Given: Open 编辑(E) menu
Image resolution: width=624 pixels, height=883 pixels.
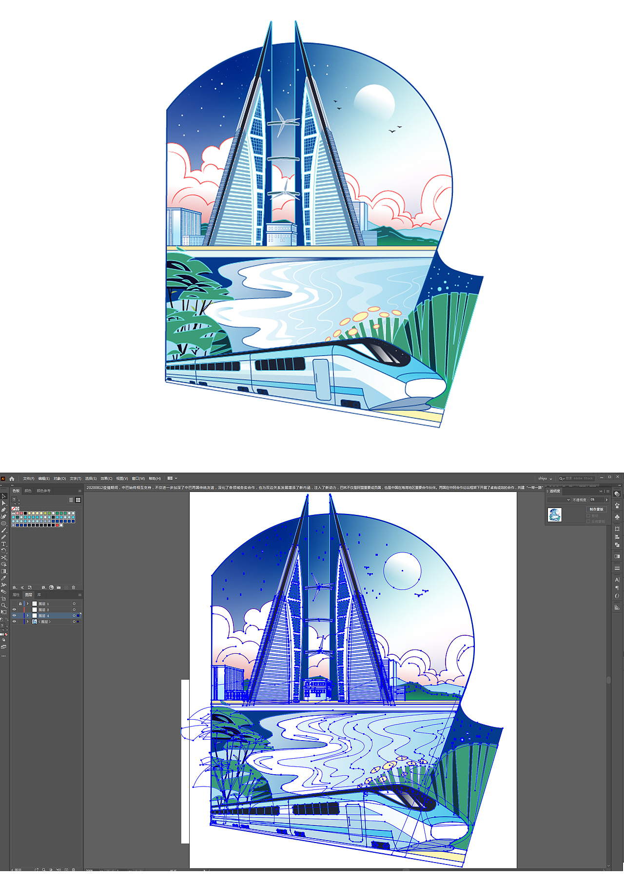Looking at the screenshot, I should click(x=44, y=478).
